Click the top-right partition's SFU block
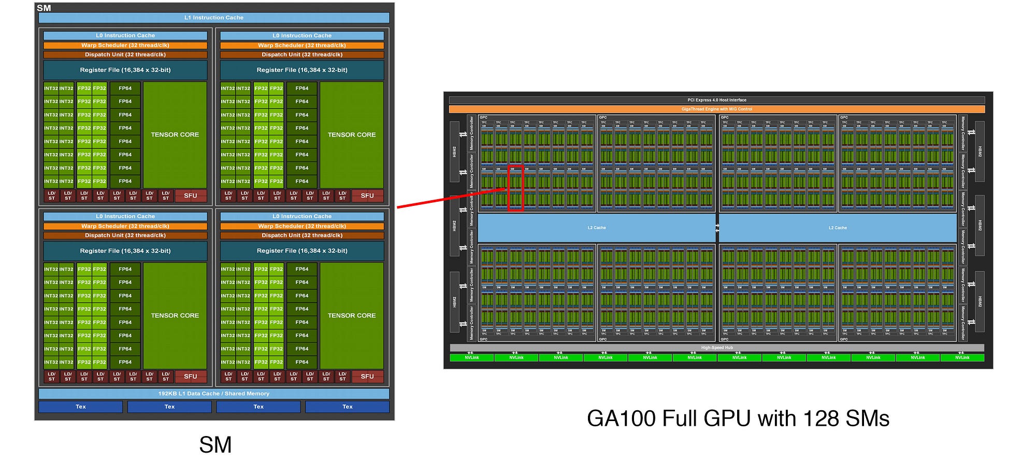The width and height of the screenshot is (1036, 464). 367,196
